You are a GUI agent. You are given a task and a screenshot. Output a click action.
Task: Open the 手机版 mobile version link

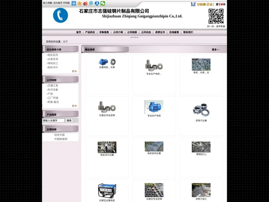66,3
